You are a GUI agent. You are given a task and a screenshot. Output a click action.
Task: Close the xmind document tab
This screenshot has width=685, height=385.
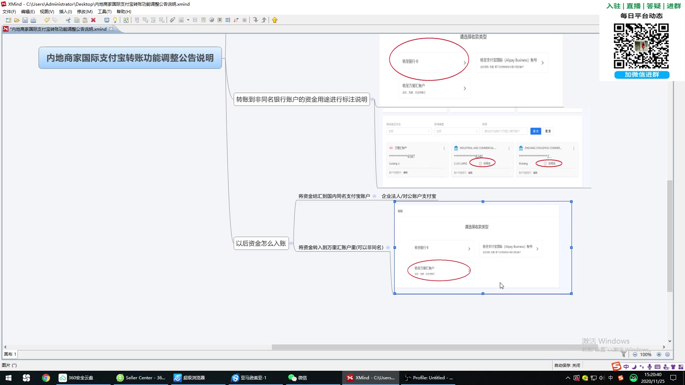(x=111, y=29)
